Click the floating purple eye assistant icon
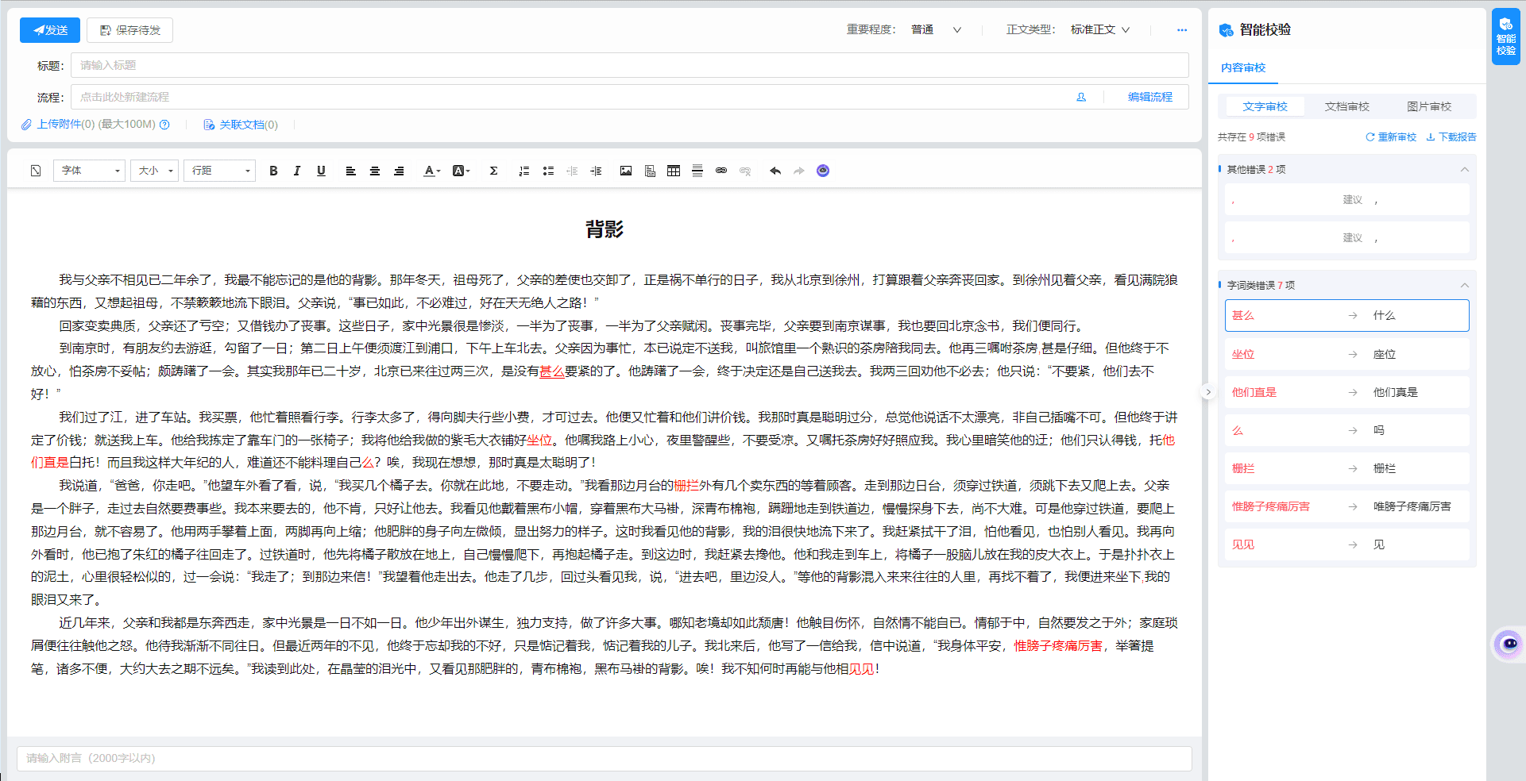Viewport: 1526px width, 781px height. point(1508,644)
